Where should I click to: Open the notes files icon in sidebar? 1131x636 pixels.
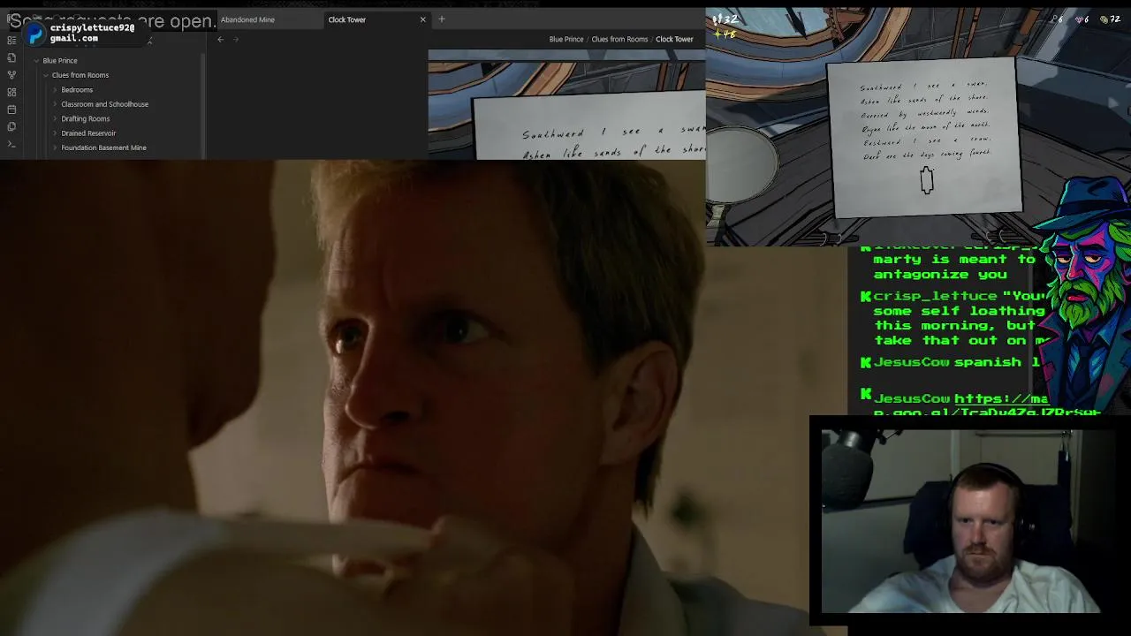pos(11,57)
